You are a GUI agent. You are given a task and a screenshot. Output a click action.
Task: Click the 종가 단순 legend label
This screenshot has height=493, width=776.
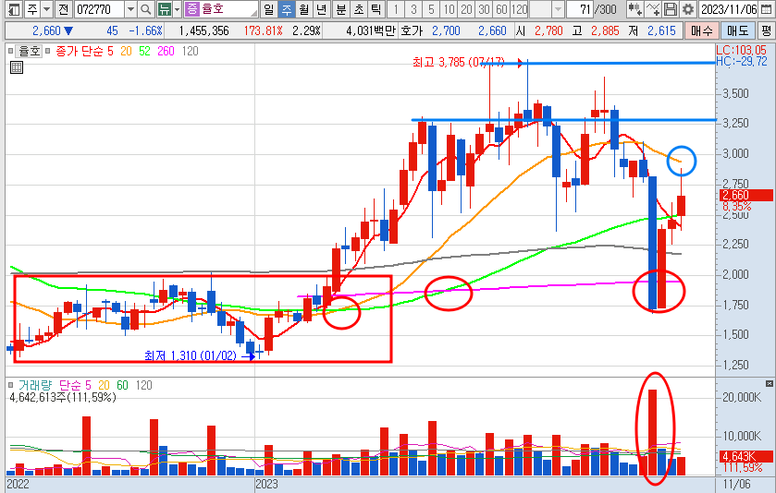click(80, 51)
